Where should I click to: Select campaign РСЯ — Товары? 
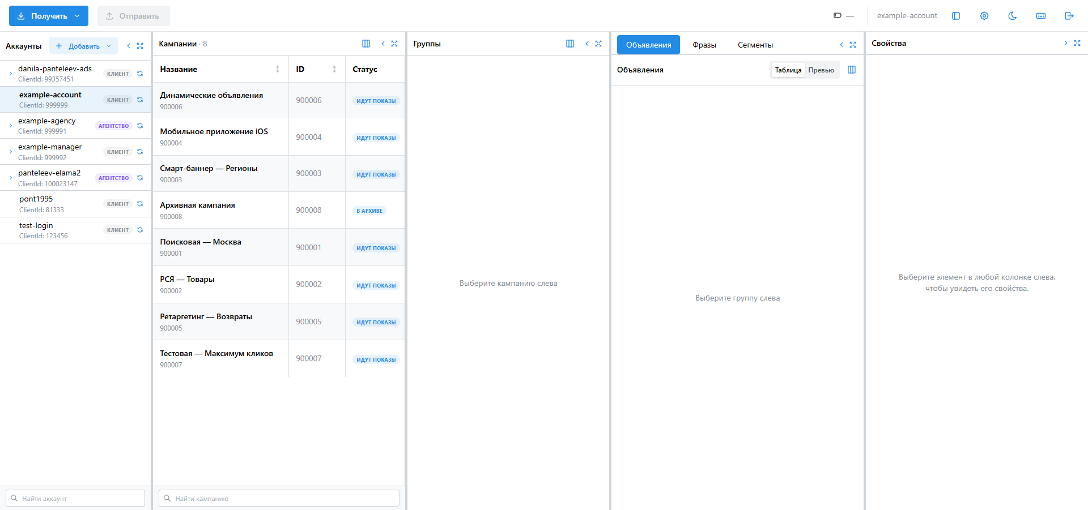click(279, 284)
